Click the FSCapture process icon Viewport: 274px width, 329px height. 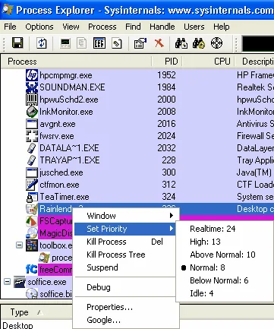pos(32,221)
